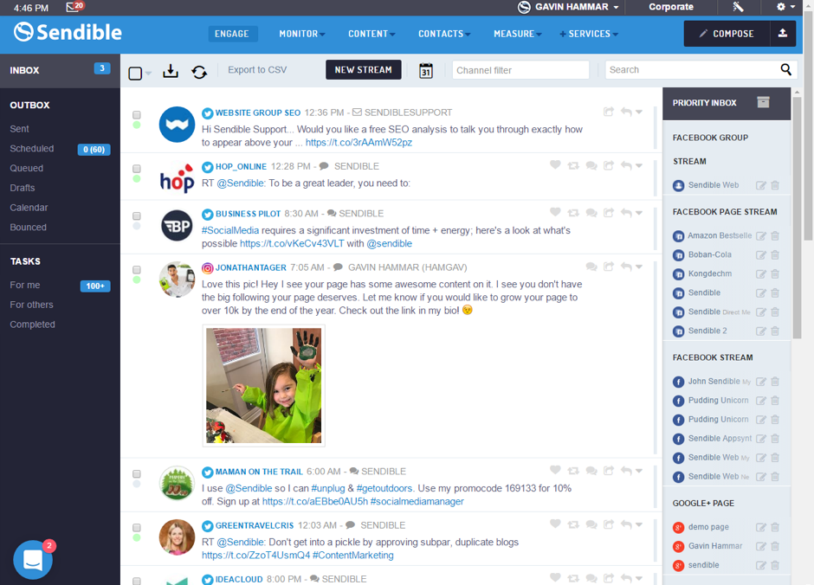Image resolution: width=814 pixels, height=585 pixels.
Task: Check the JONATHANTAGER message checkbox
Action: tap(137, 270)
